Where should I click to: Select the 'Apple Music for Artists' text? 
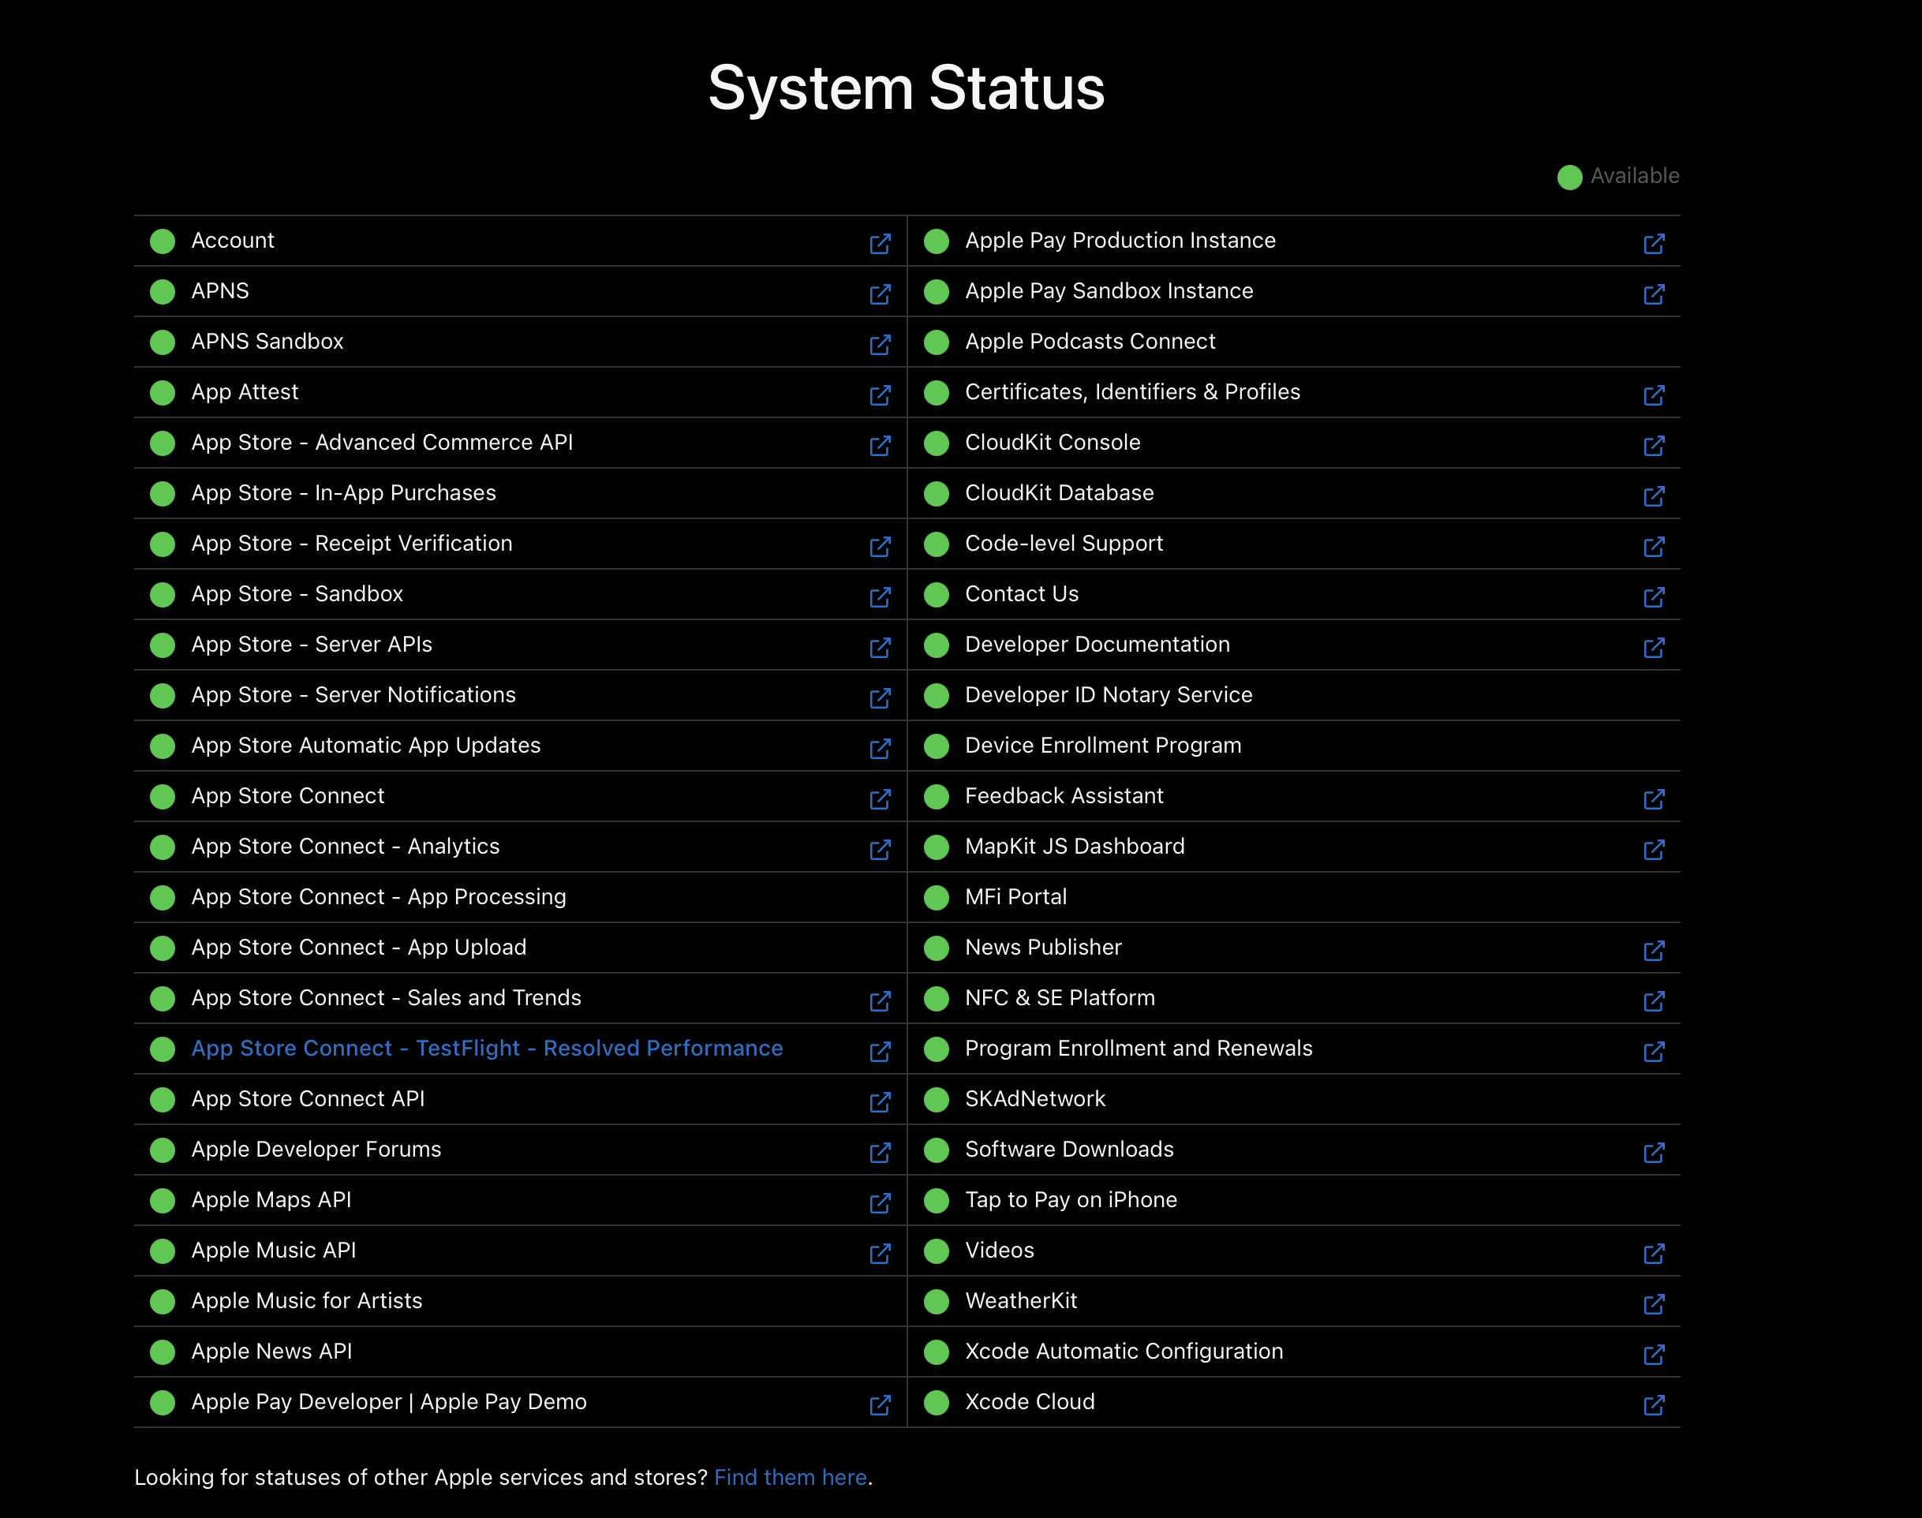pos(307,1301)
